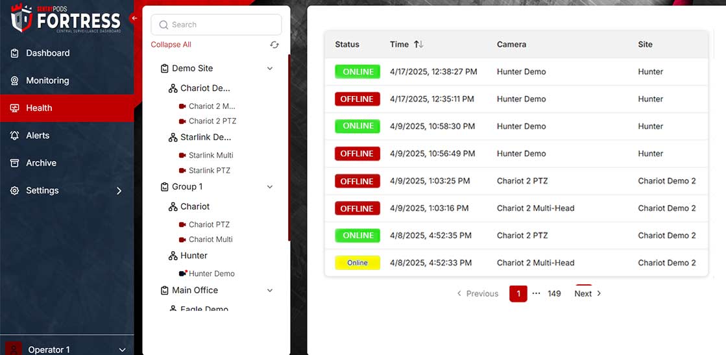Viewport: 726px width, 355px height.
Task: Click the Previous page button
Action: (478, 294)
